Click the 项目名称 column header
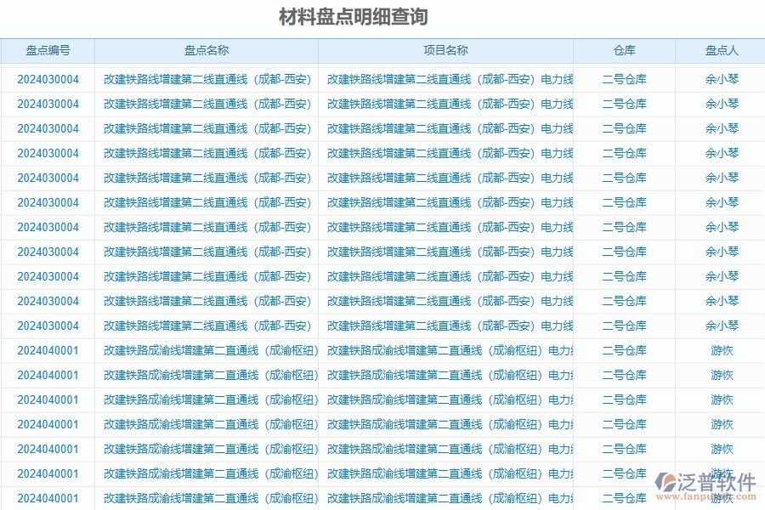765x510 pixels. coord(445,50)
